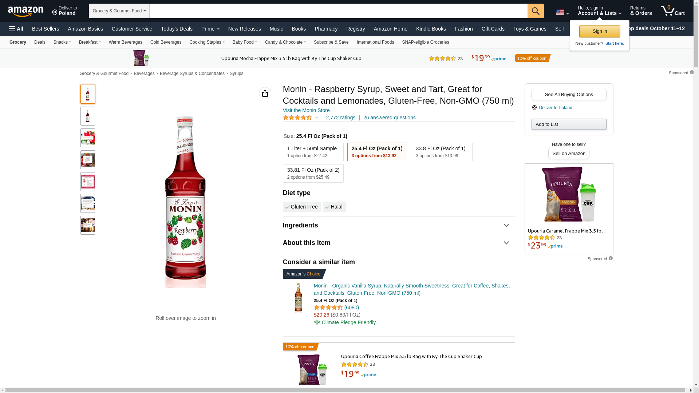Image resolution: width=699 pixels, height=393 pixels.
Task: Open the Grocery & Gourmet Food search dropdown
Action: click(x=119, y=11)
